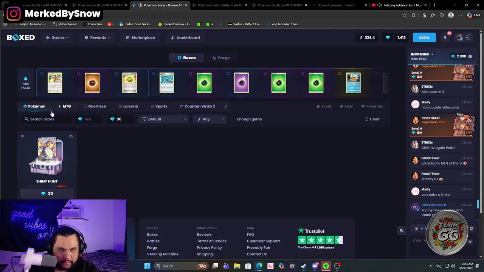Click the purple psychic energy card pull
484x272 pixels.
pos(241,83)
